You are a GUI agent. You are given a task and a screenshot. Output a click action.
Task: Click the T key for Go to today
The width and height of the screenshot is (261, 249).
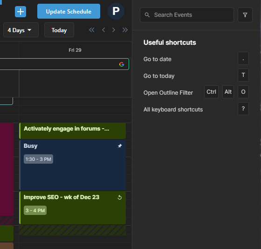tap(243, 75)
